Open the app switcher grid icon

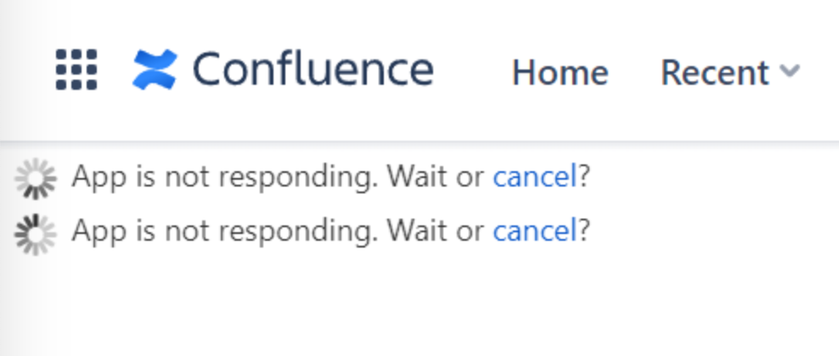(x=76, y=70)
